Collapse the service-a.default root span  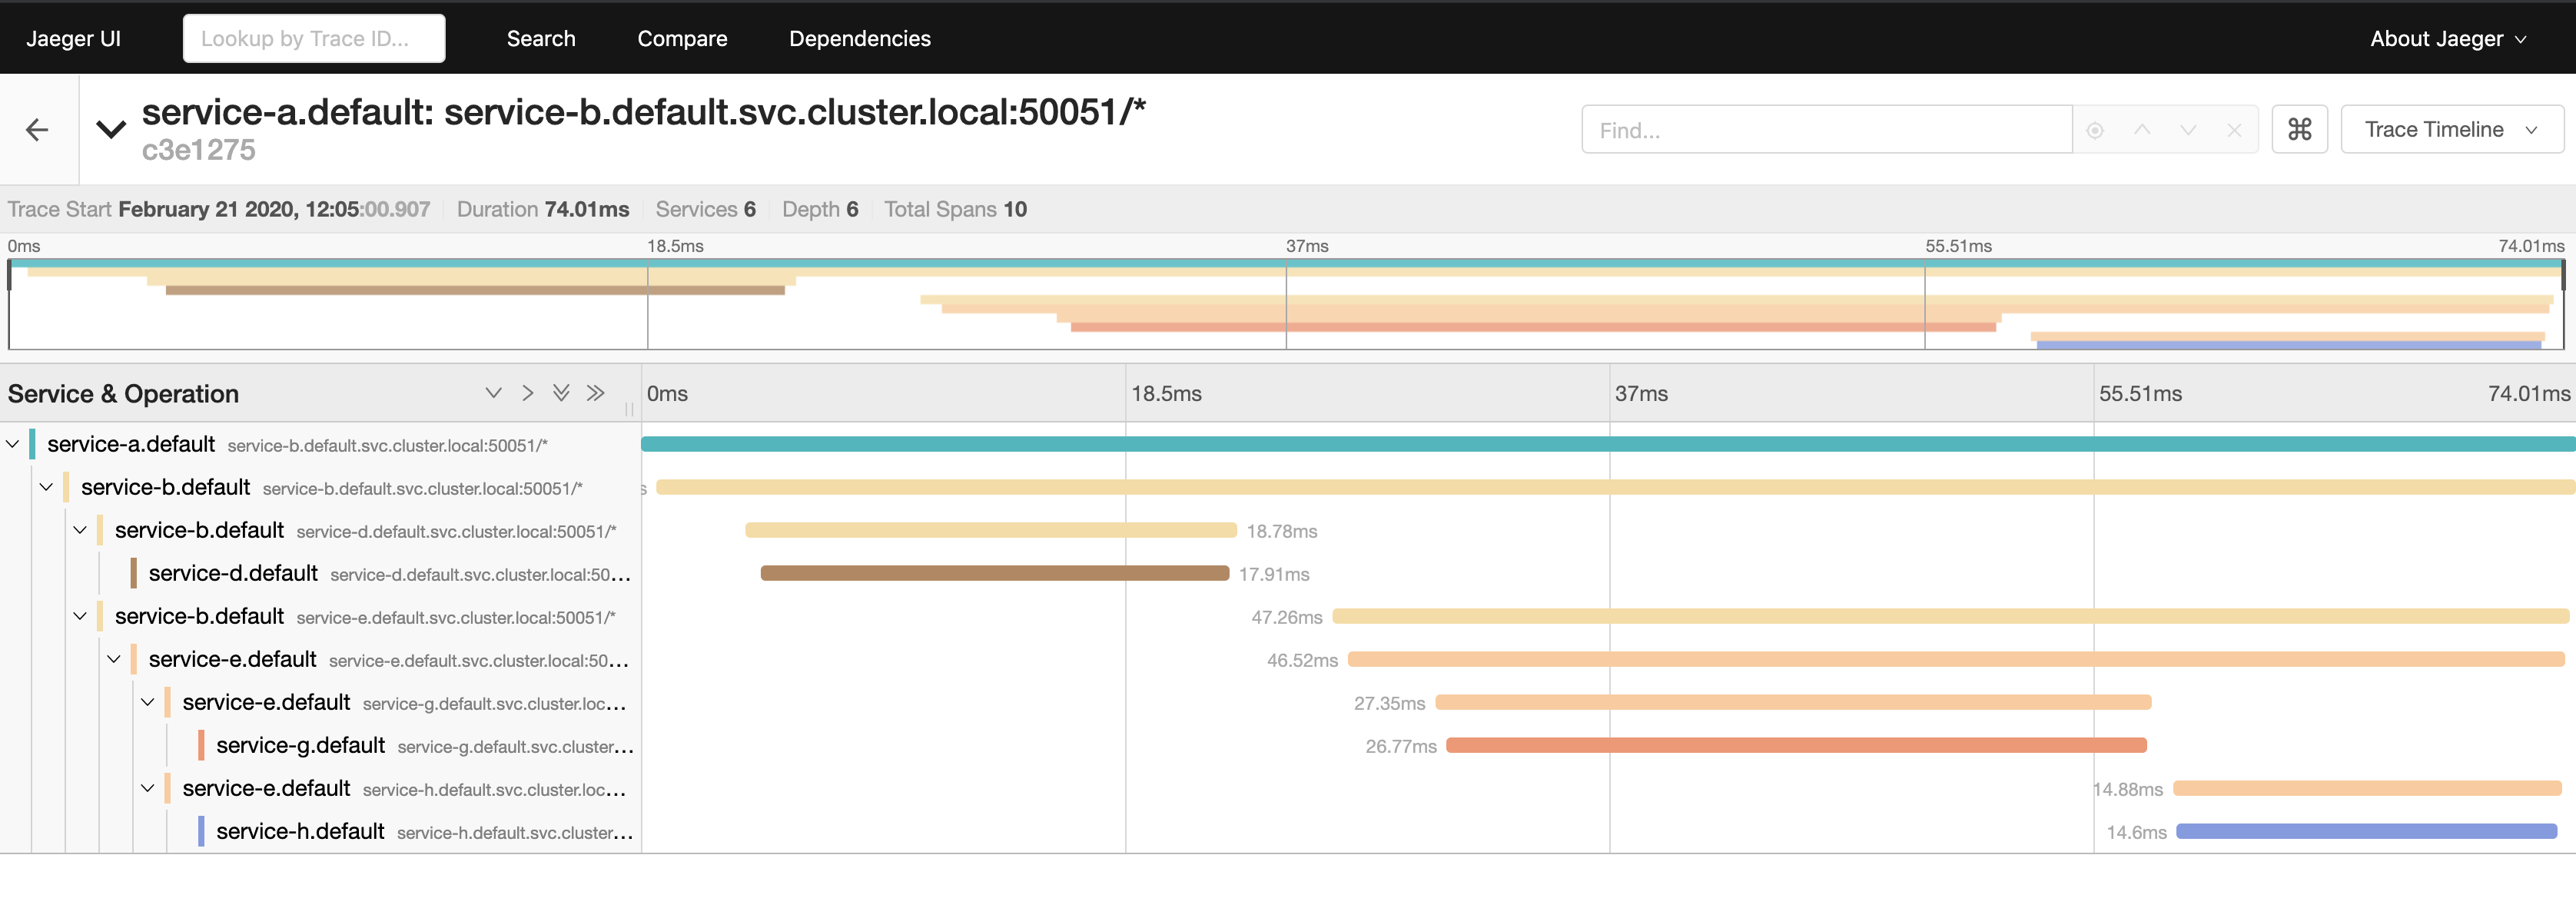pyautogui.click(x=13, y=444)
